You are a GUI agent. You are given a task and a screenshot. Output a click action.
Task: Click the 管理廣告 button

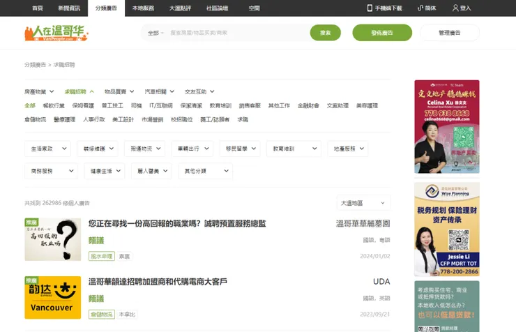coord(450,33)
